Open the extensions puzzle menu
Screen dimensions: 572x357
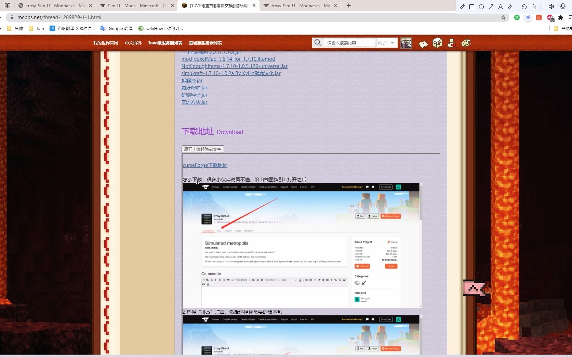(x=561, y=17)
